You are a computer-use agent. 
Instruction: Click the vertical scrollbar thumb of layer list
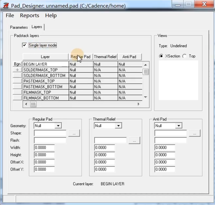point(145,72)
